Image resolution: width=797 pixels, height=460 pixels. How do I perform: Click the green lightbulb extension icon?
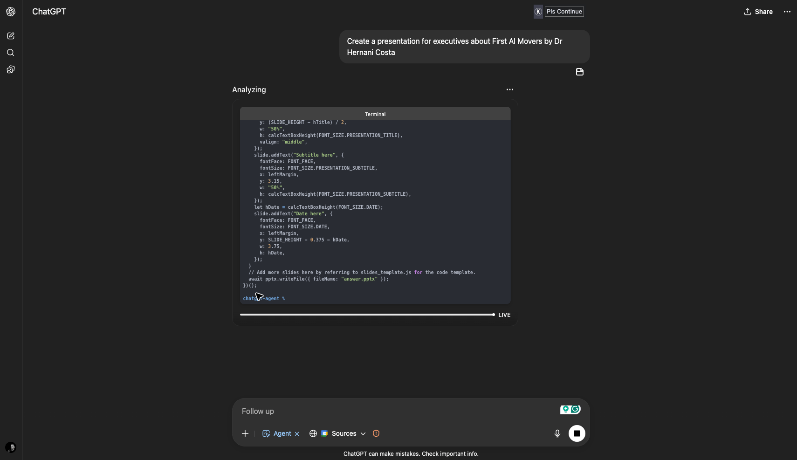click(x=566, y=409)
